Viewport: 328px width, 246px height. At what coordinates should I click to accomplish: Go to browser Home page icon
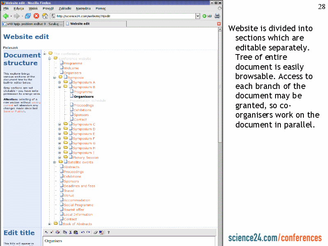45,16
